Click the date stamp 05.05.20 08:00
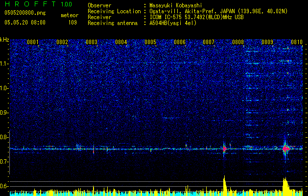The width and height of the screenshot is (308, 196). pos(25,23)
